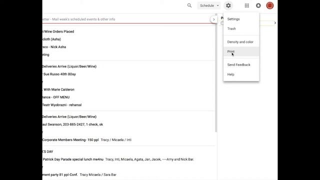Open the Teatr Wyobrazni reharsal event
The height and width of the screenshot is (180, 320).
pos(61,105)
